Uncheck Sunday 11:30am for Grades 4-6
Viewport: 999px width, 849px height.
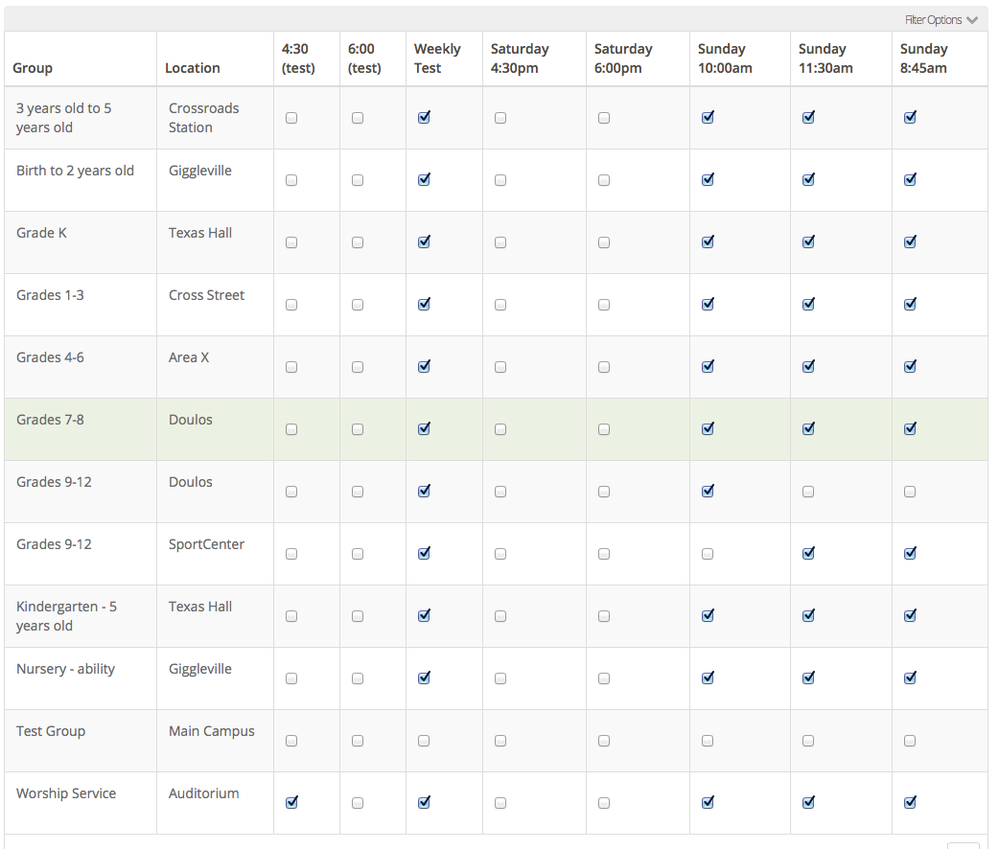point(808,366)
